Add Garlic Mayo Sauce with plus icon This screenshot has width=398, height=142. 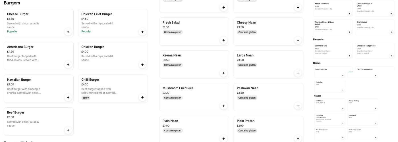pos(376,138)
